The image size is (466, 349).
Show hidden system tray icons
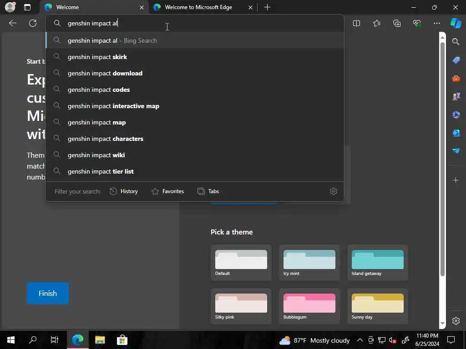pos(360,340)
